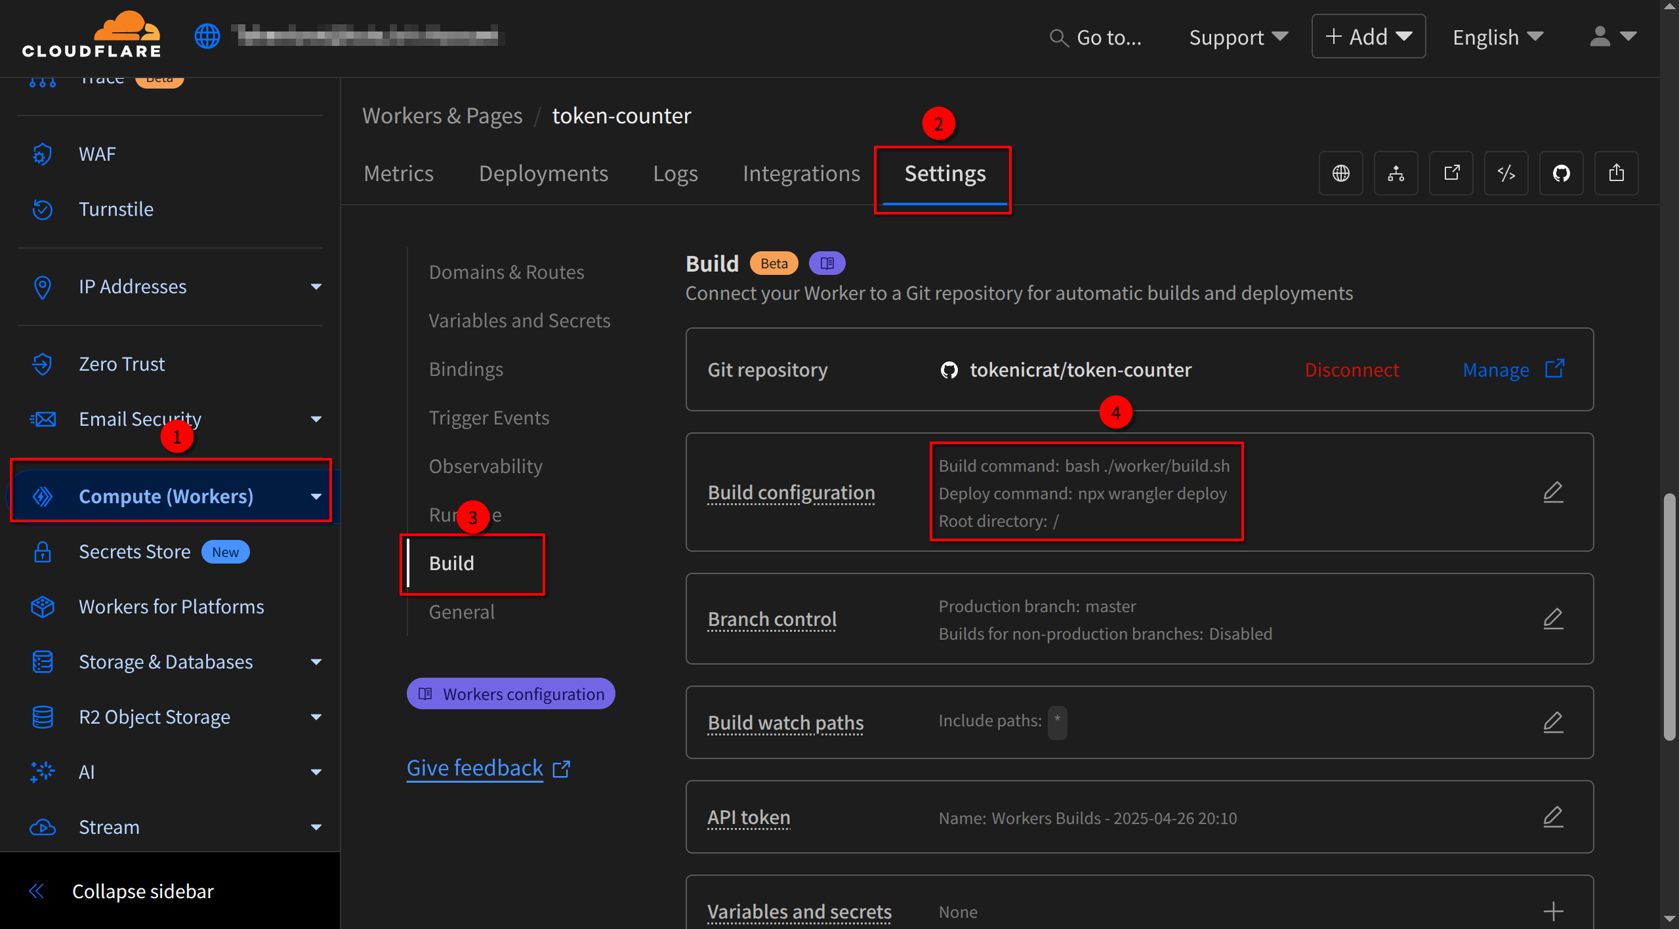Click the open external link toolbar icon
Viewport: 1679px width, 929px height.
1451,173
